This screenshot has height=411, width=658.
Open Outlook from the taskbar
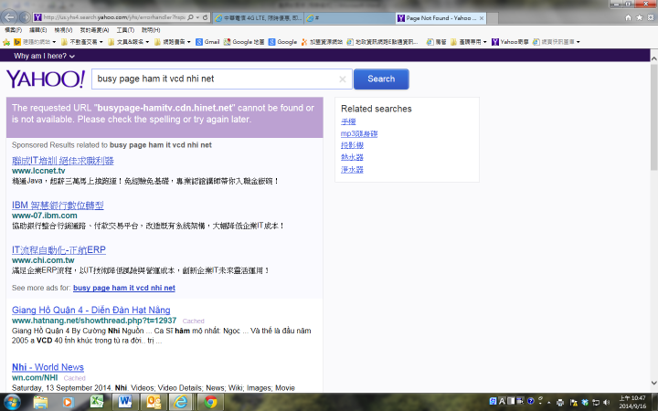pos(154,403)
